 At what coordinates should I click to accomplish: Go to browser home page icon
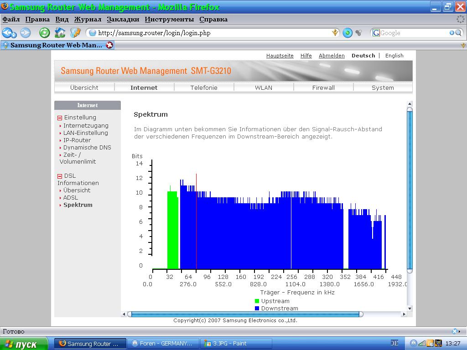click(x=60, y=33)
